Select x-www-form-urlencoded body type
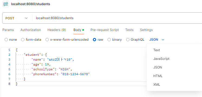Screen dimensions: 202x97 [x=47, y=40]
